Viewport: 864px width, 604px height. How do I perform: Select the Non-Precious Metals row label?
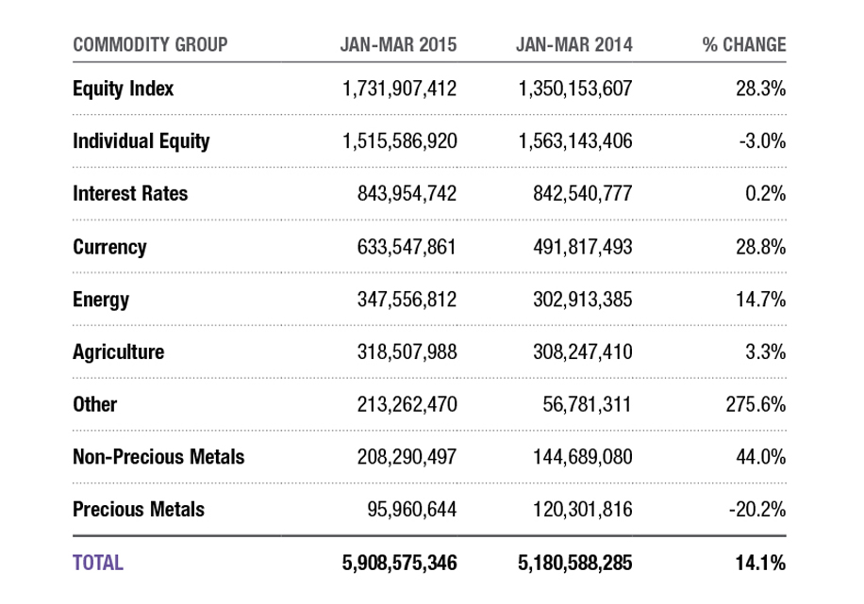(158, 457)
